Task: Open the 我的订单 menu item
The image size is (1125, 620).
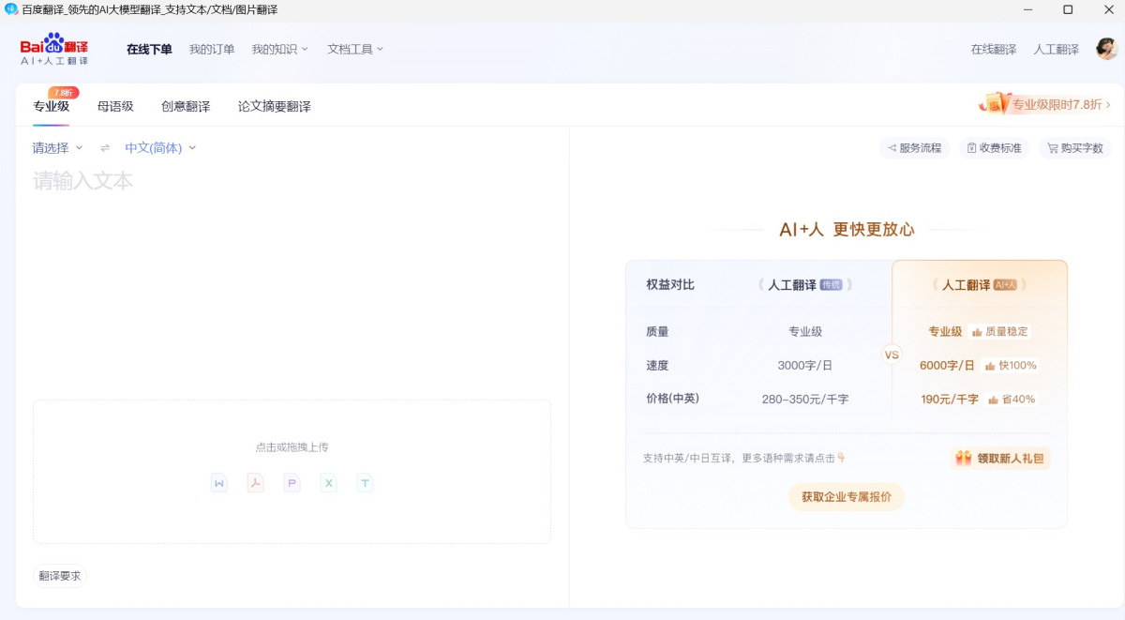Action: (x=211, y=49)
